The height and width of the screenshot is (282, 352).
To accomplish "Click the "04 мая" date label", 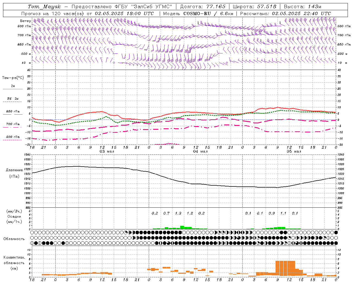I will [x=200, y=151].
